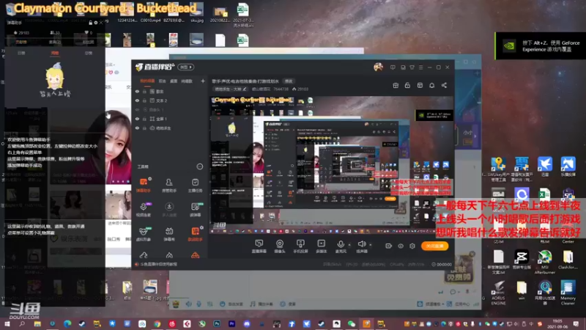Add a 摄像头 camera source
The image size is (586, 330).
[280, 246]
